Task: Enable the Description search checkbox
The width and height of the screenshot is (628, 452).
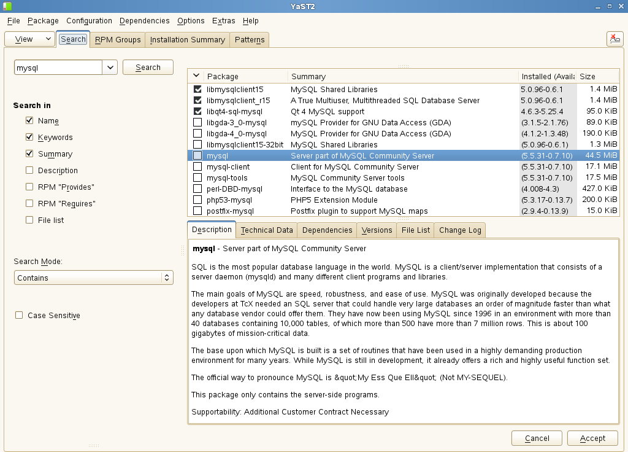Action: [29, 171]
